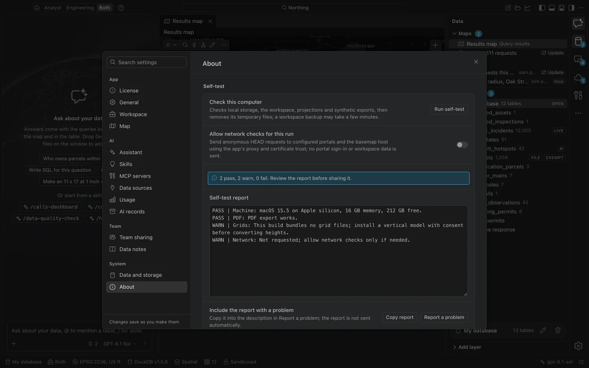Click the Map icon in settings sidebar
The height and width of the screenshot is (368, 589).
[x=112, y=126]
